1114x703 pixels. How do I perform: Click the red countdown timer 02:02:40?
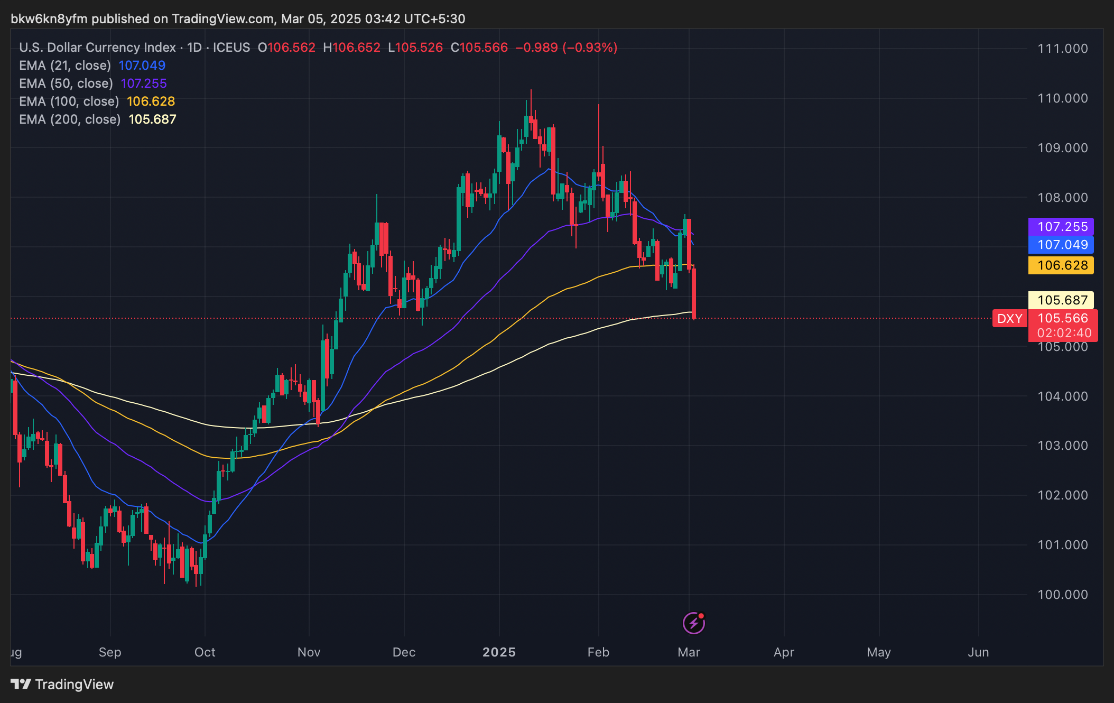(x=1063, y=333)
